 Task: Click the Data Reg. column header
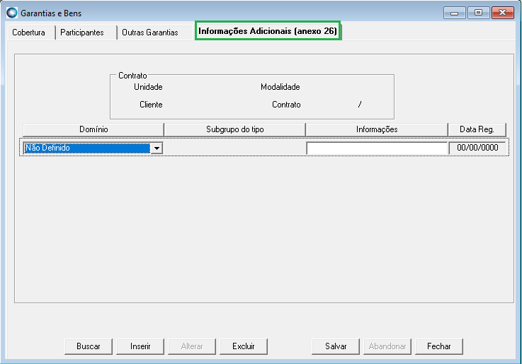tap(477, 129)
